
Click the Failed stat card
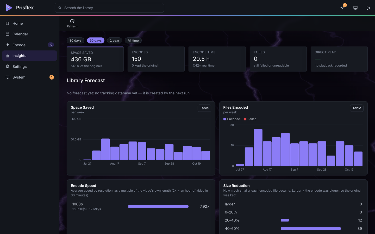278,59
